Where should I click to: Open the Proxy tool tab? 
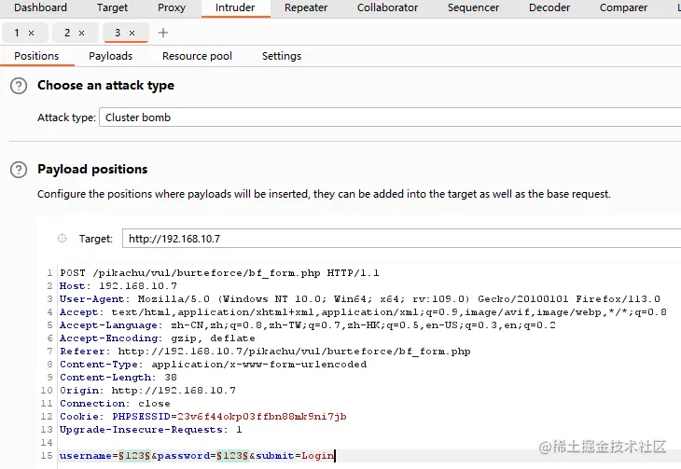[x=171, y=7]
